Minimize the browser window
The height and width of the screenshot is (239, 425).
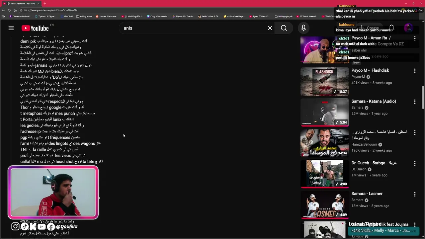[x=406, y=3]
